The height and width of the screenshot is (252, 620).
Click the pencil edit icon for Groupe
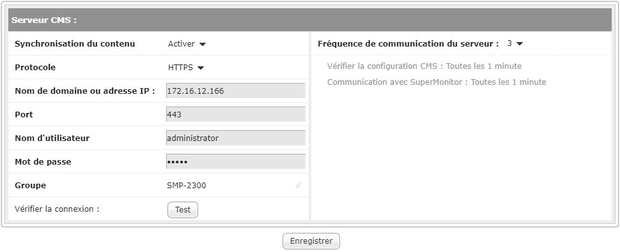click(298, 185)
